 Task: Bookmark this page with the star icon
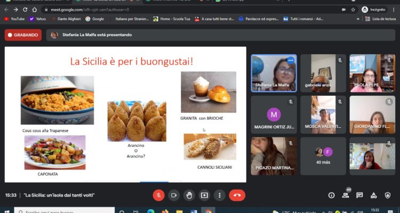click(x=353, y=10)
